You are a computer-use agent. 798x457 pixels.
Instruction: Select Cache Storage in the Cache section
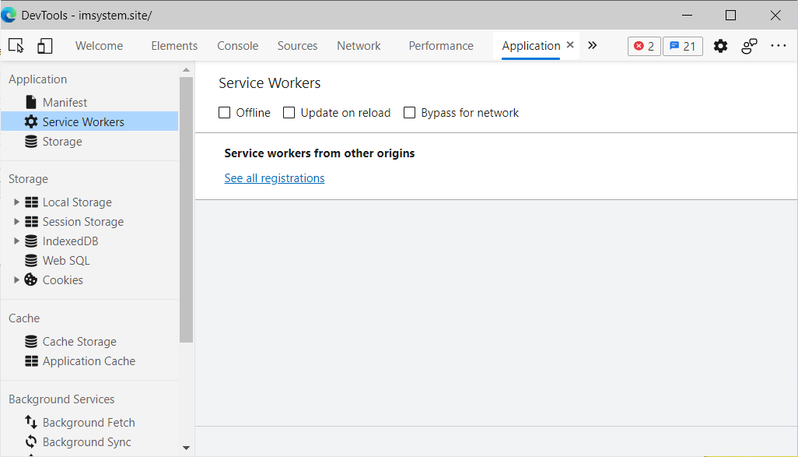[79, 341]
